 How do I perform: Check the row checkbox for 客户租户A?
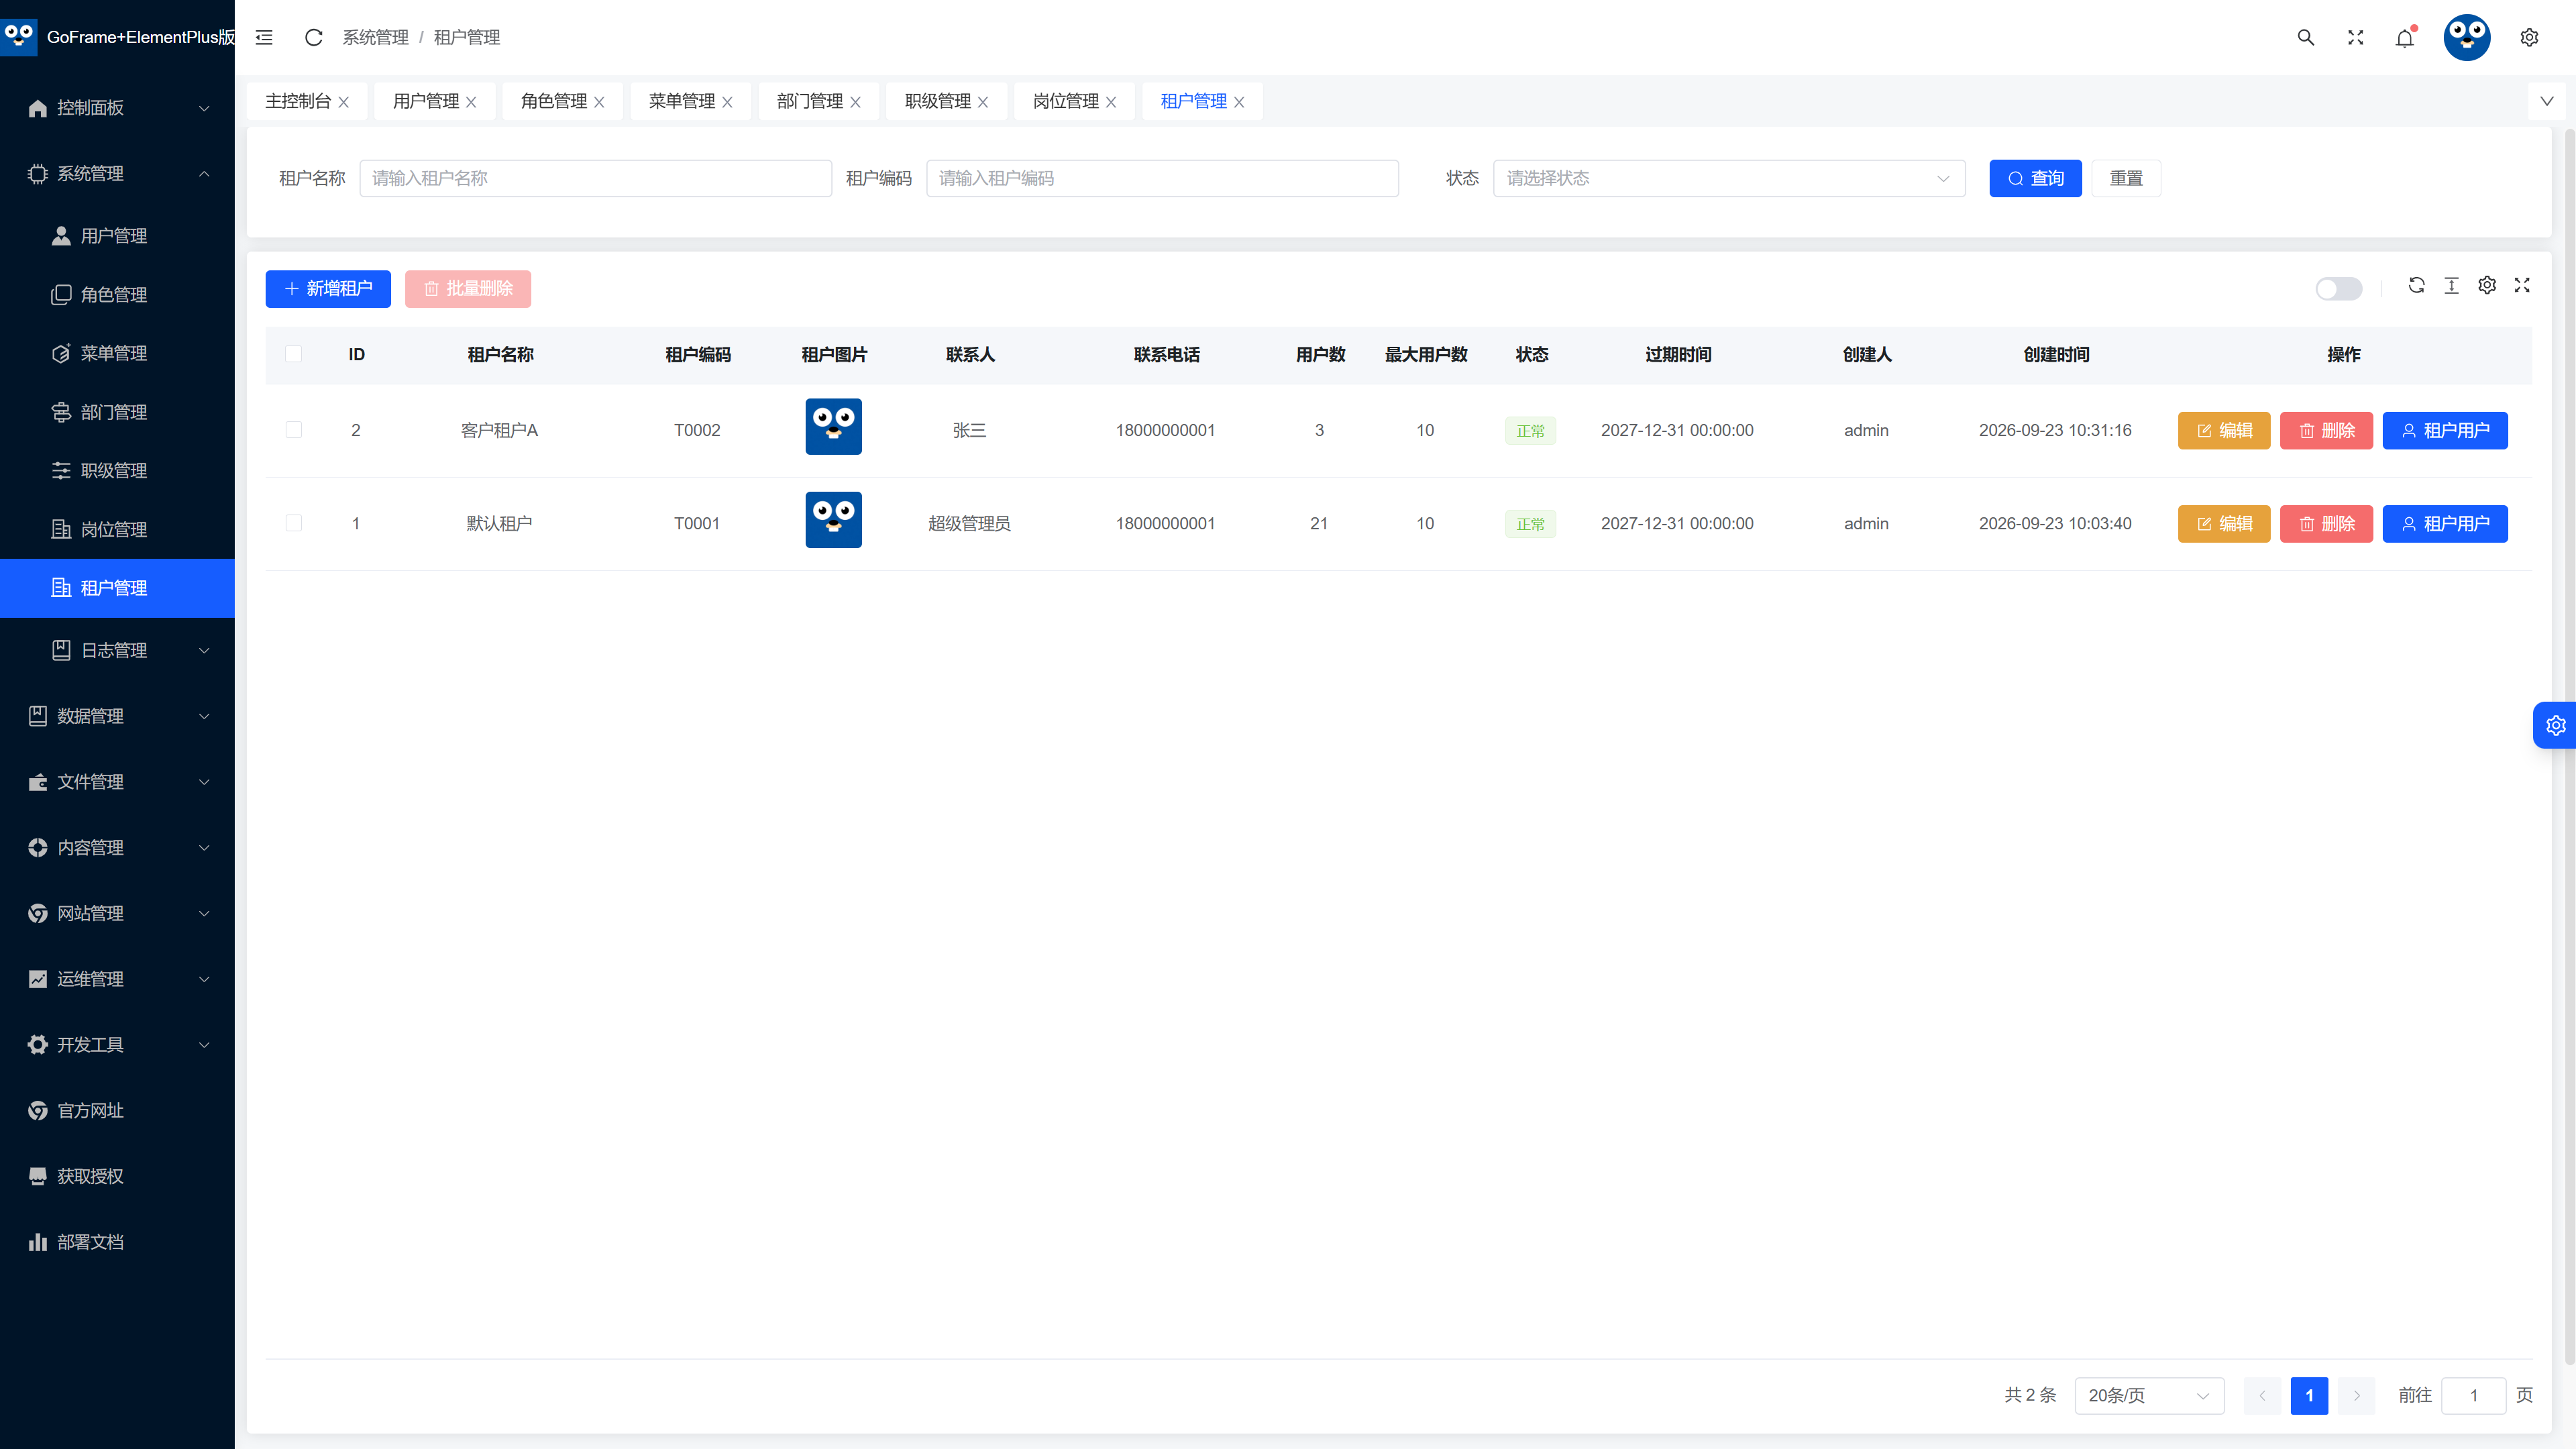click(293, 430)
